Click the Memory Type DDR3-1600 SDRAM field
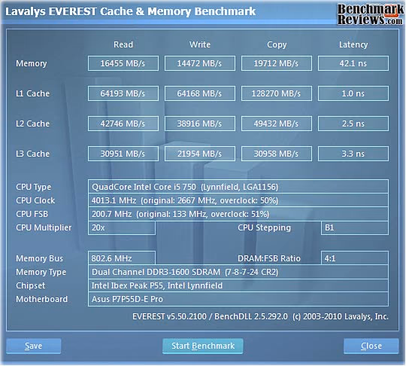 pos(238,272)
